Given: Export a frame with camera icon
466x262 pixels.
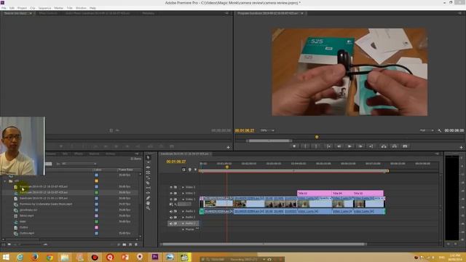Looking at the screenshot, I should click(x=405, y=146).
